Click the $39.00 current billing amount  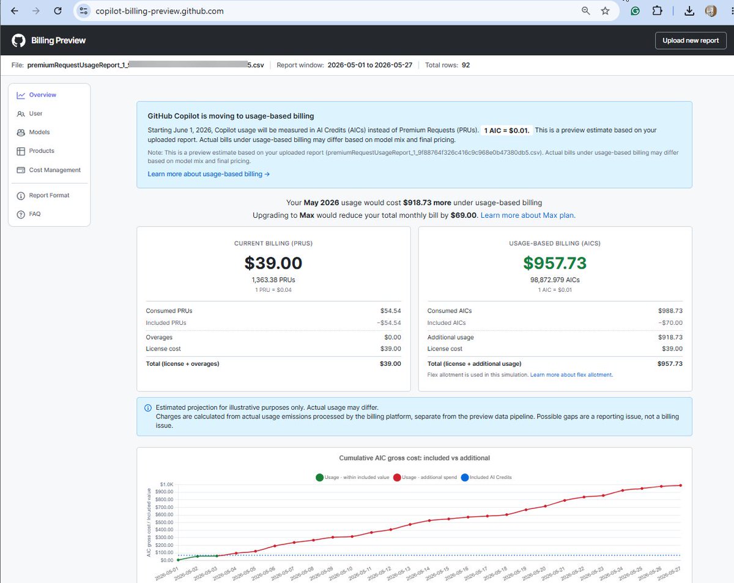[273, 263]
